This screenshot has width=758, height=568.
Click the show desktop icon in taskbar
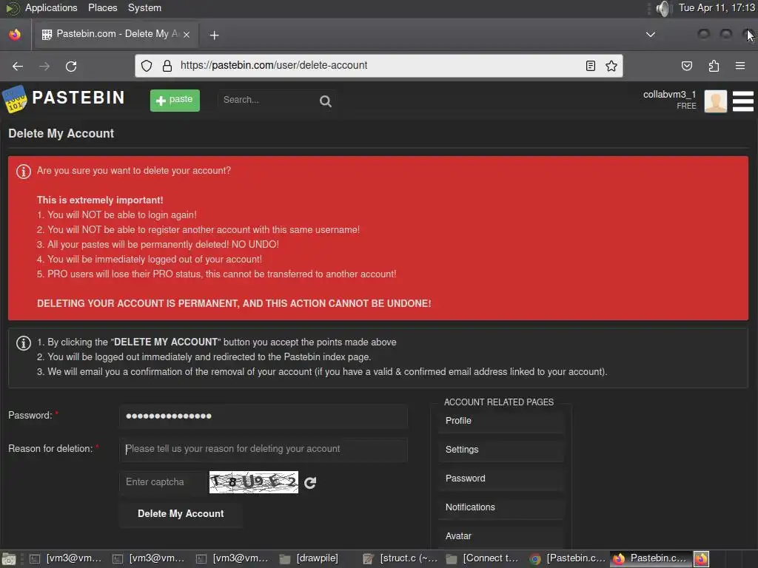[9, 559]
